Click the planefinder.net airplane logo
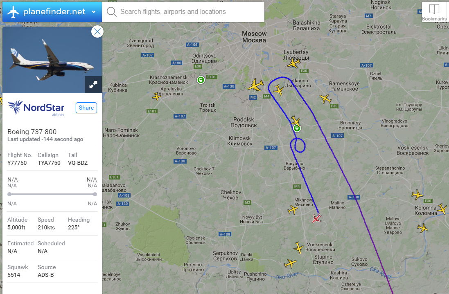 [13, 12]
